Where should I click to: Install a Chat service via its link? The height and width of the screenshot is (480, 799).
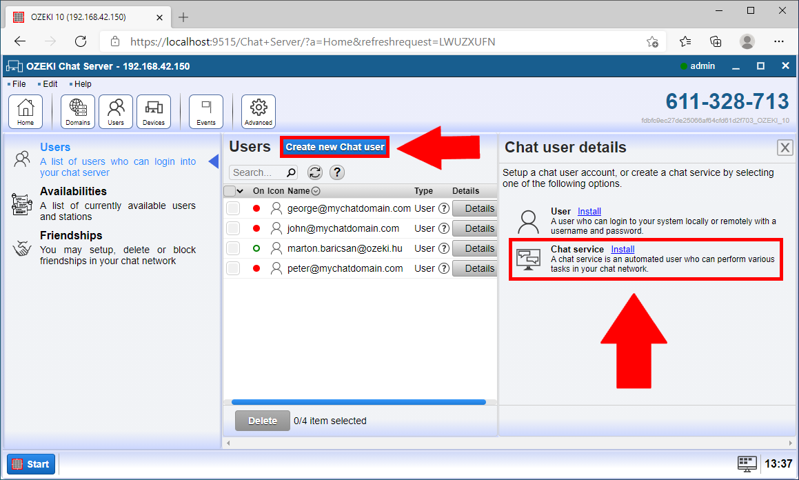622,249
